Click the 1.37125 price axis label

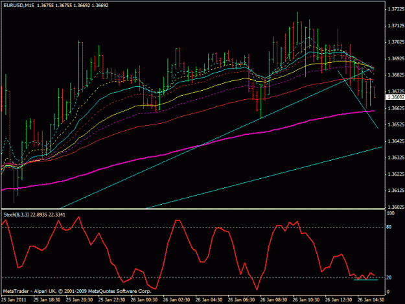396,25
